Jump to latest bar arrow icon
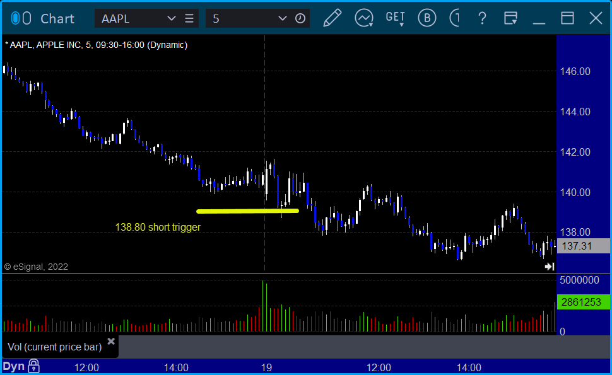 point(550,267)
